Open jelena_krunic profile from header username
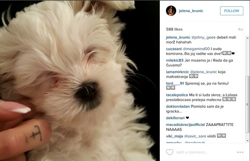This screenshot has height=161, width=250. point(191,11)
